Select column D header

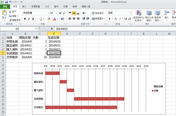click(x=54, y=33)
